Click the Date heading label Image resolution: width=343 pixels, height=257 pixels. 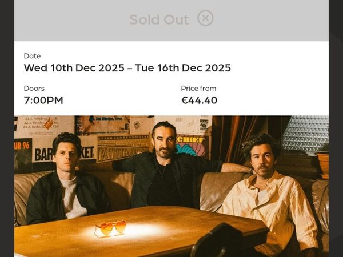click(x=32, y=56)
